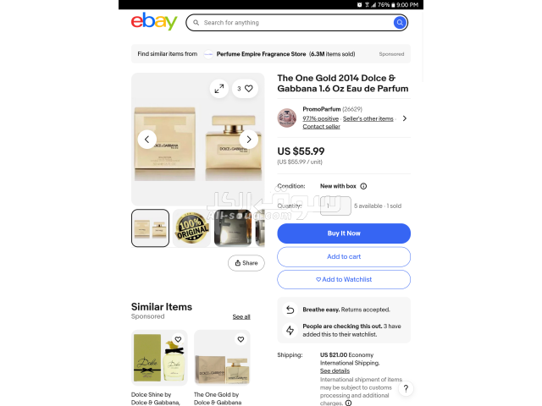
Task: Click Buy It Now button
Action: coord(344,233)
